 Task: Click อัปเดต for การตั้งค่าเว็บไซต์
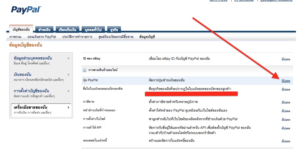click(286, 119)
